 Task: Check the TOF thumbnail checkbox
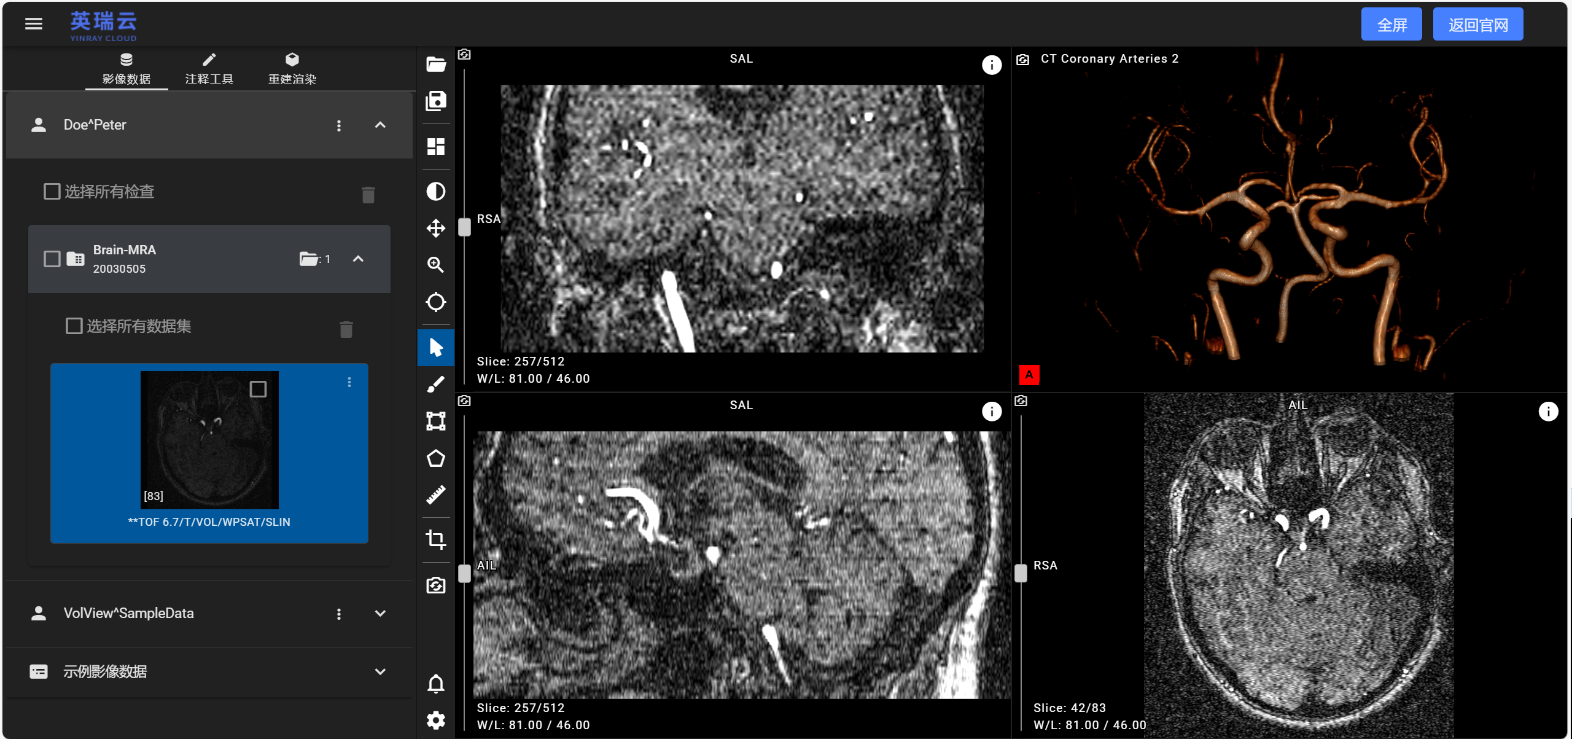coord(259,389)
